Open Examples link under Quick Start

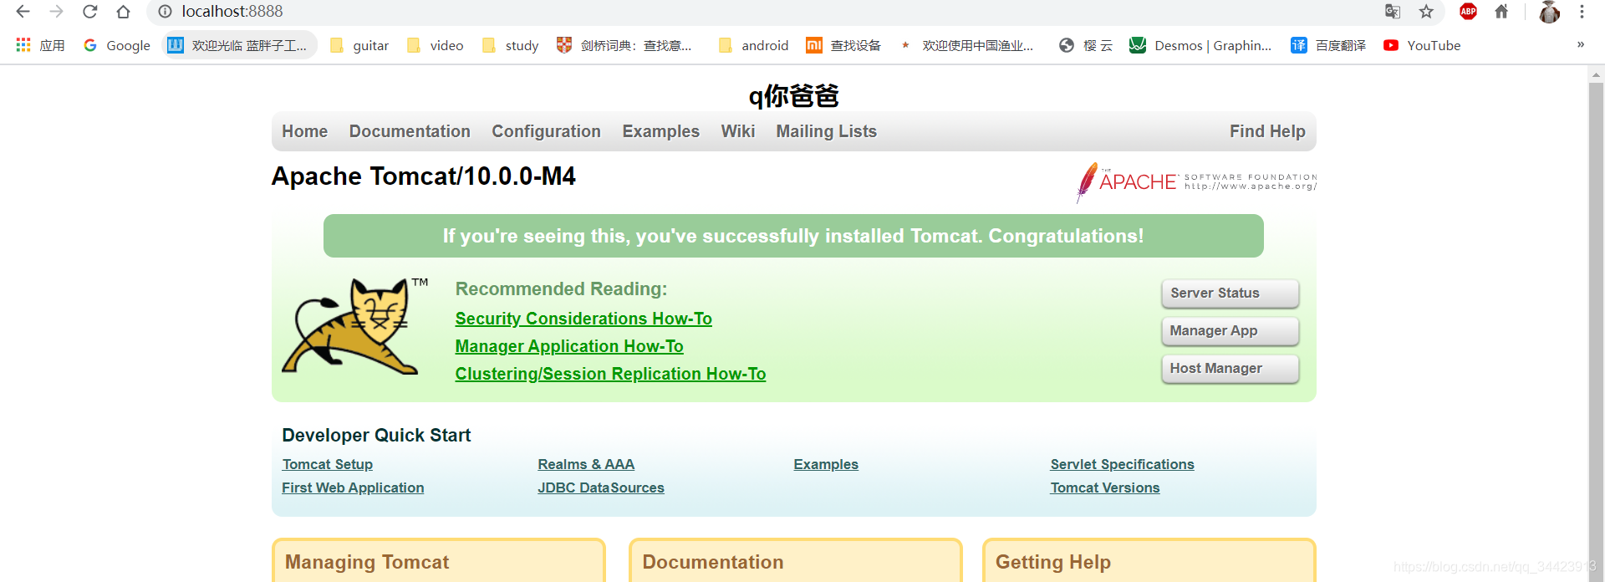(x=826, y=464)
